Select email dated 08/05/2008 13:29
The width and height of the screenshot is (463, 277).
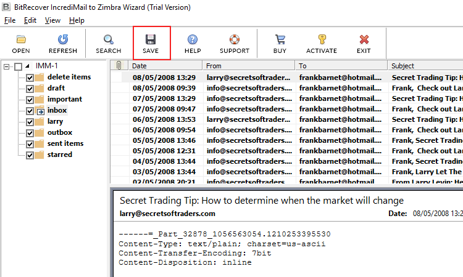pos(286,78)
